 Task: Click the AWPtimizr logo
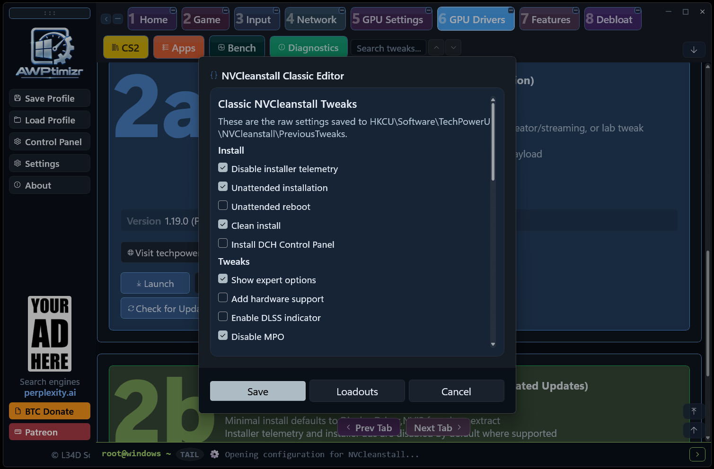pos(50,52)
